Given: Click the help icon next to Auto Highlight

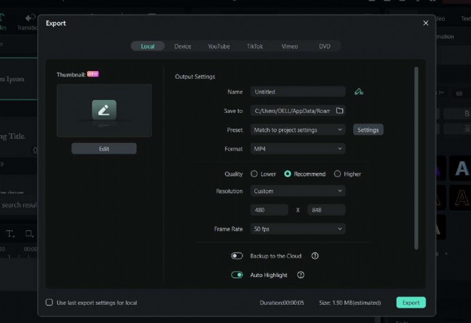Looking at the screenshot, I should [301, 275].
